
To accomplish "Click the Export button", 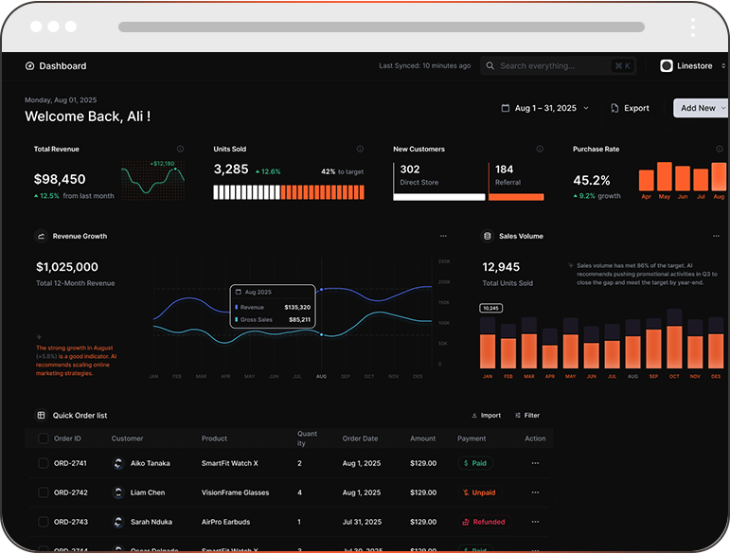I will click(x=630, y=108).
